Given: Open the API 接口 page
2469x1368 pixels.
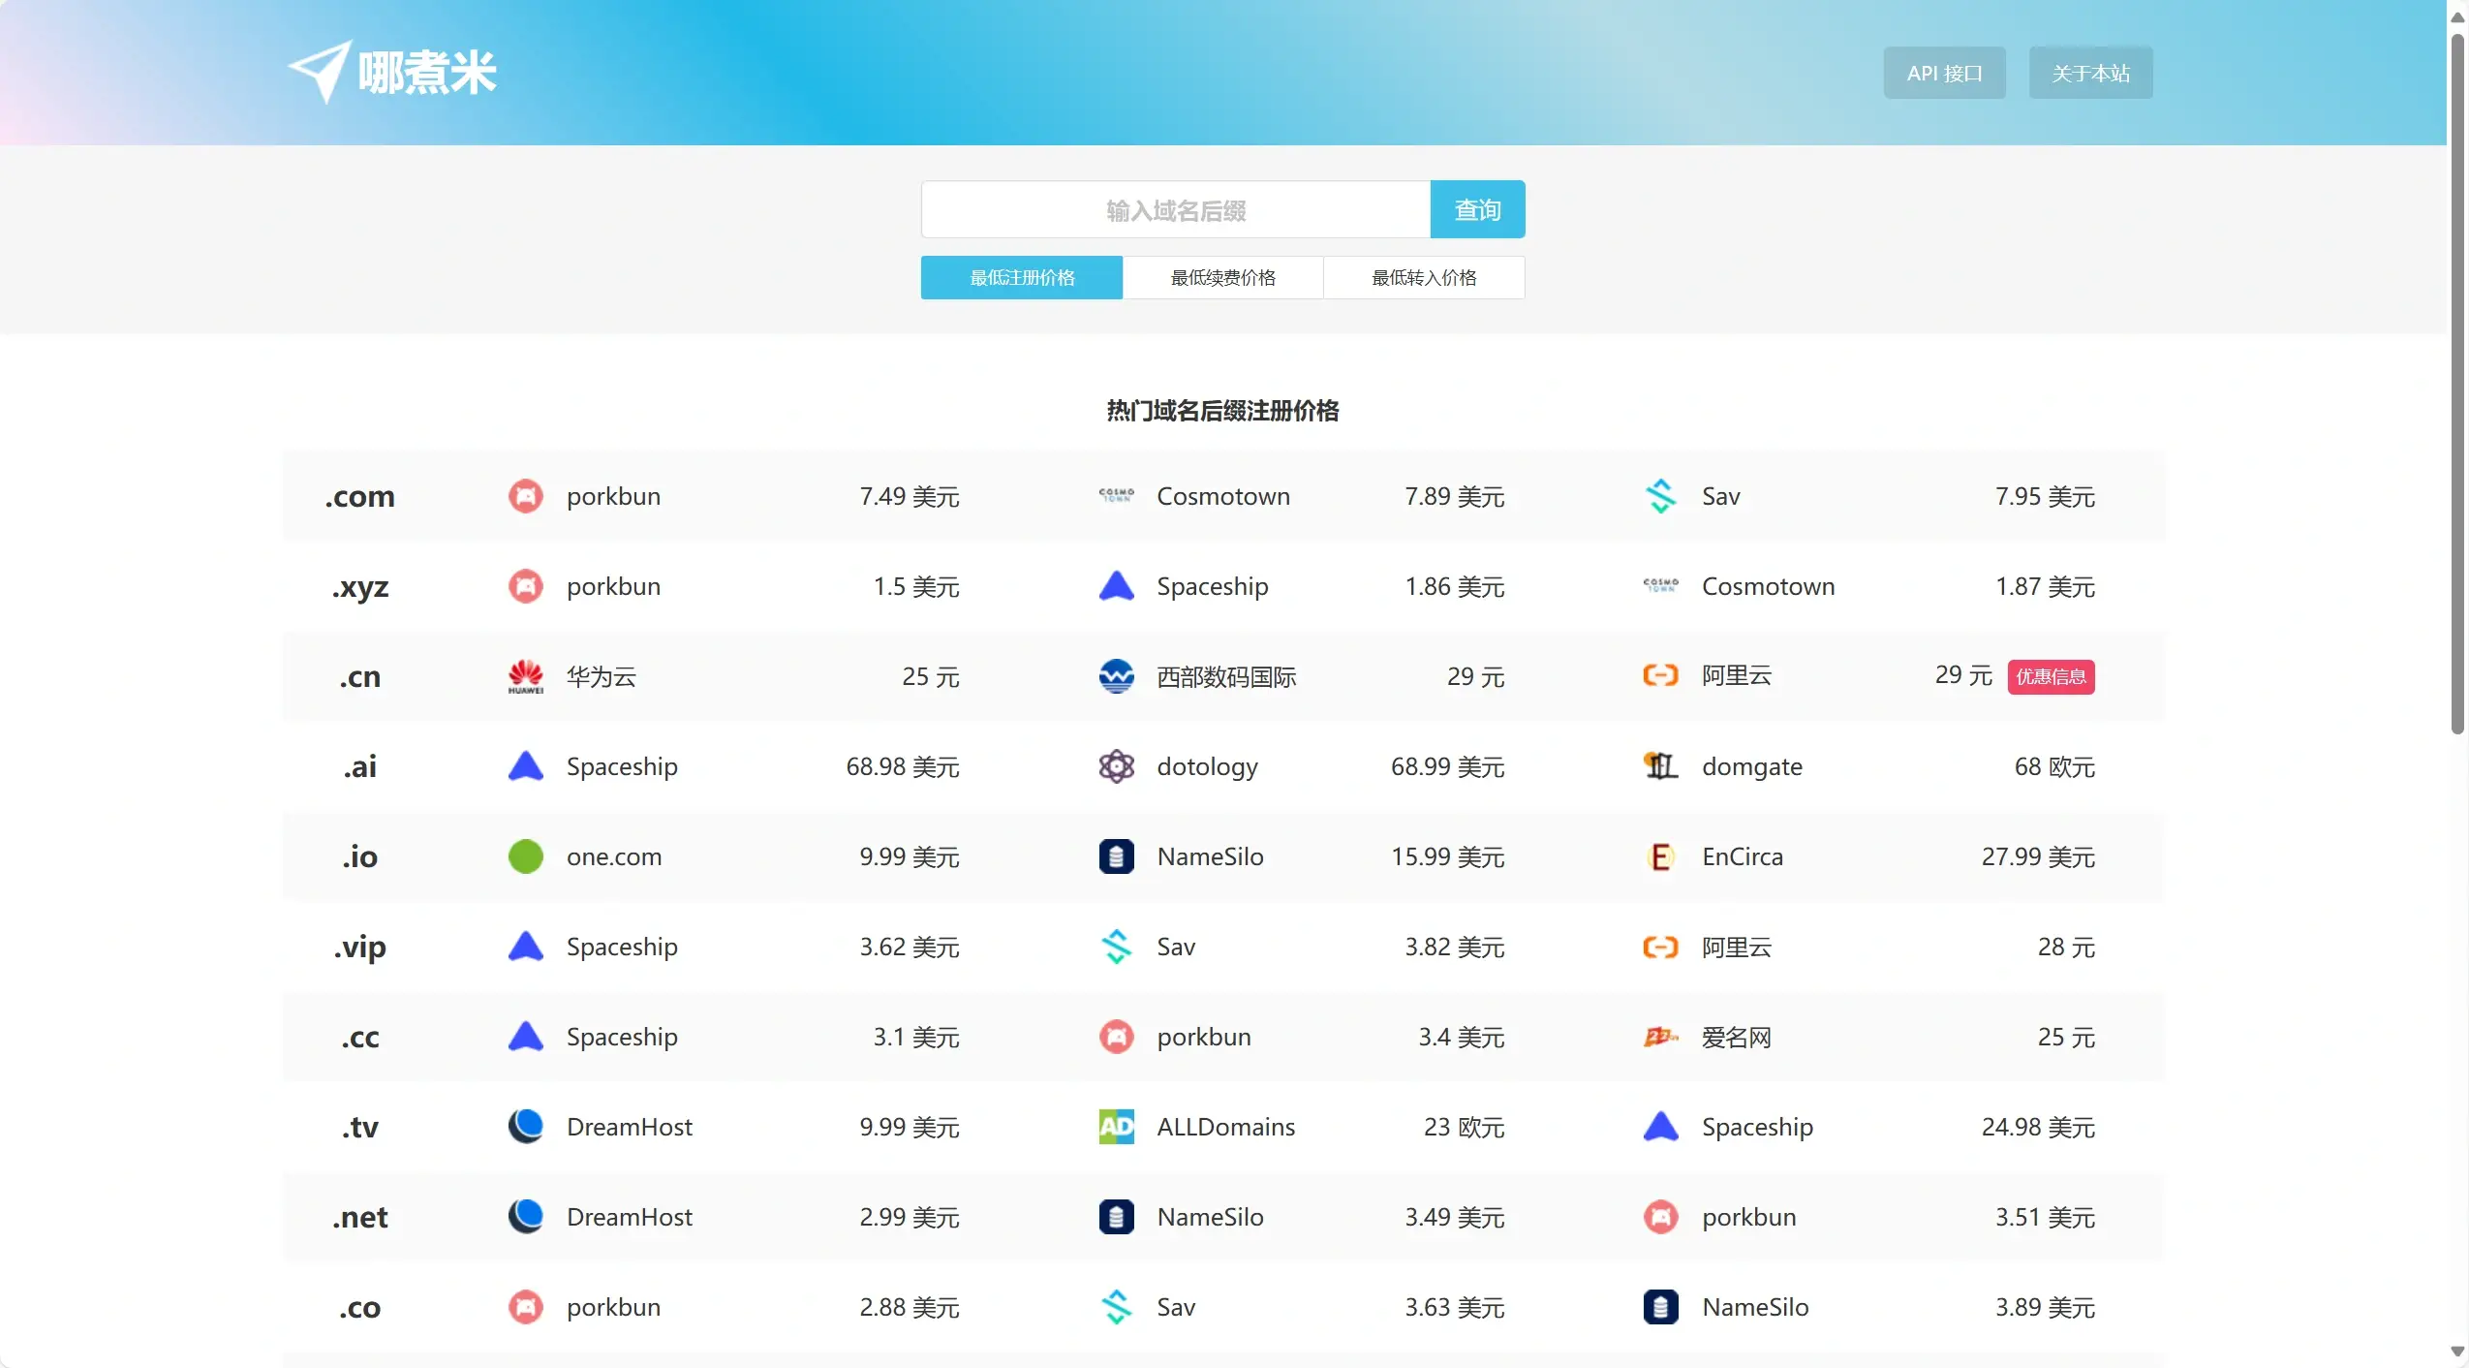Looking at the screenshot, I should [x=1944, y=73].
